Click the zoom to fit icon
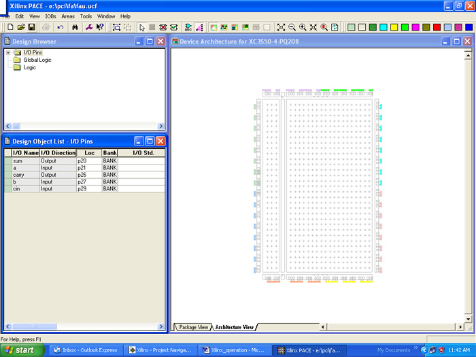 [x=281, y=27]
